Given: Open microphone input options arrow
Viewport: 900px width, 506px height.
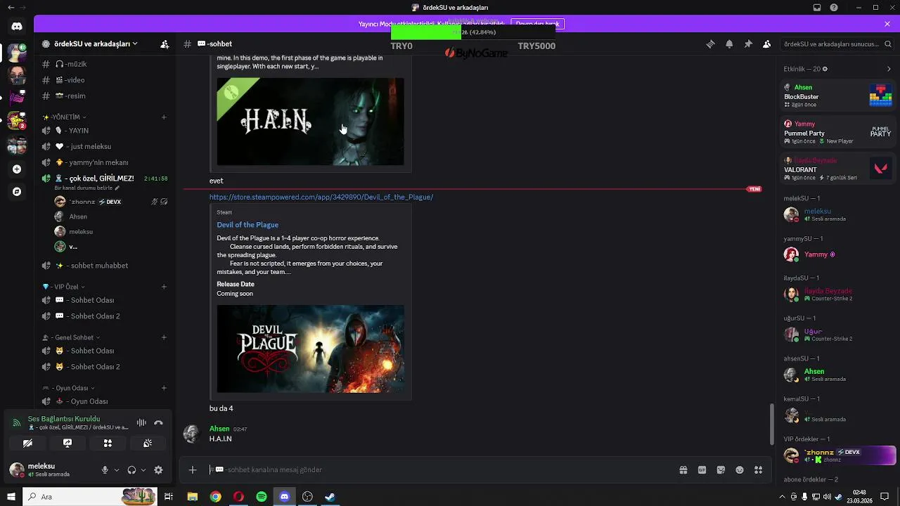Looking at the screenshot, I should pos(116,470).
